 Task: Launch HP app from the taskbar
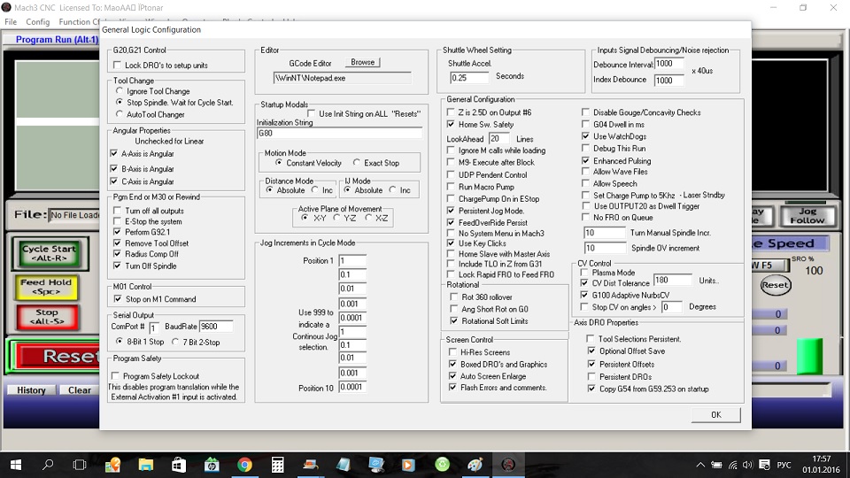212,465
